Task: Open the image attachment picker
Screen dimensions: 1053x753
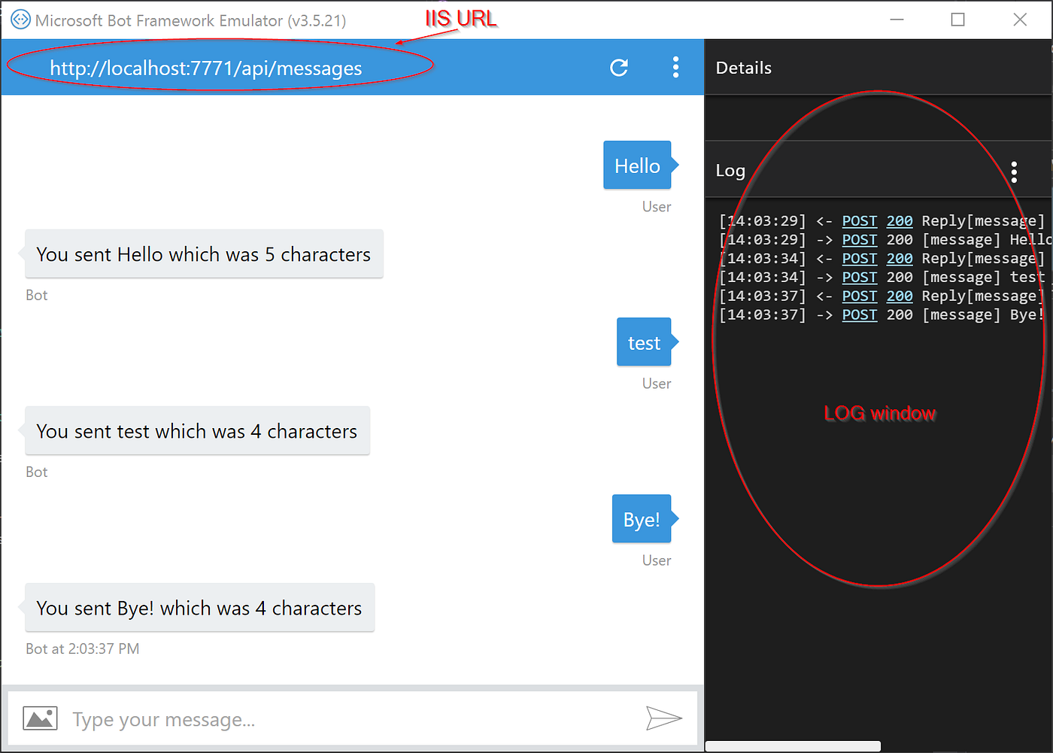Action: 40,718
